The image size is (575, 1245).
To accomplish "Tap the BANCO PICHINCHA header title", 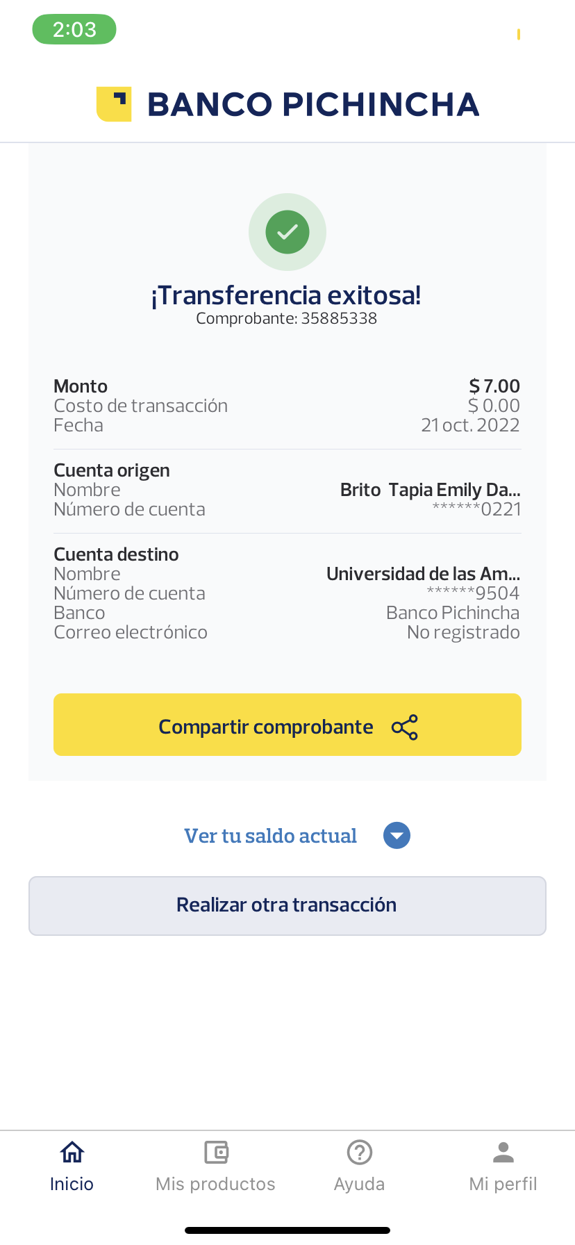I will pyautogui.click(x=313, y=104).
